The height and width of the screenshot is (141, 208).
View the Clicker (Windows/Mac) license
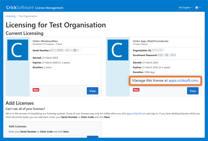pos(92,91)
